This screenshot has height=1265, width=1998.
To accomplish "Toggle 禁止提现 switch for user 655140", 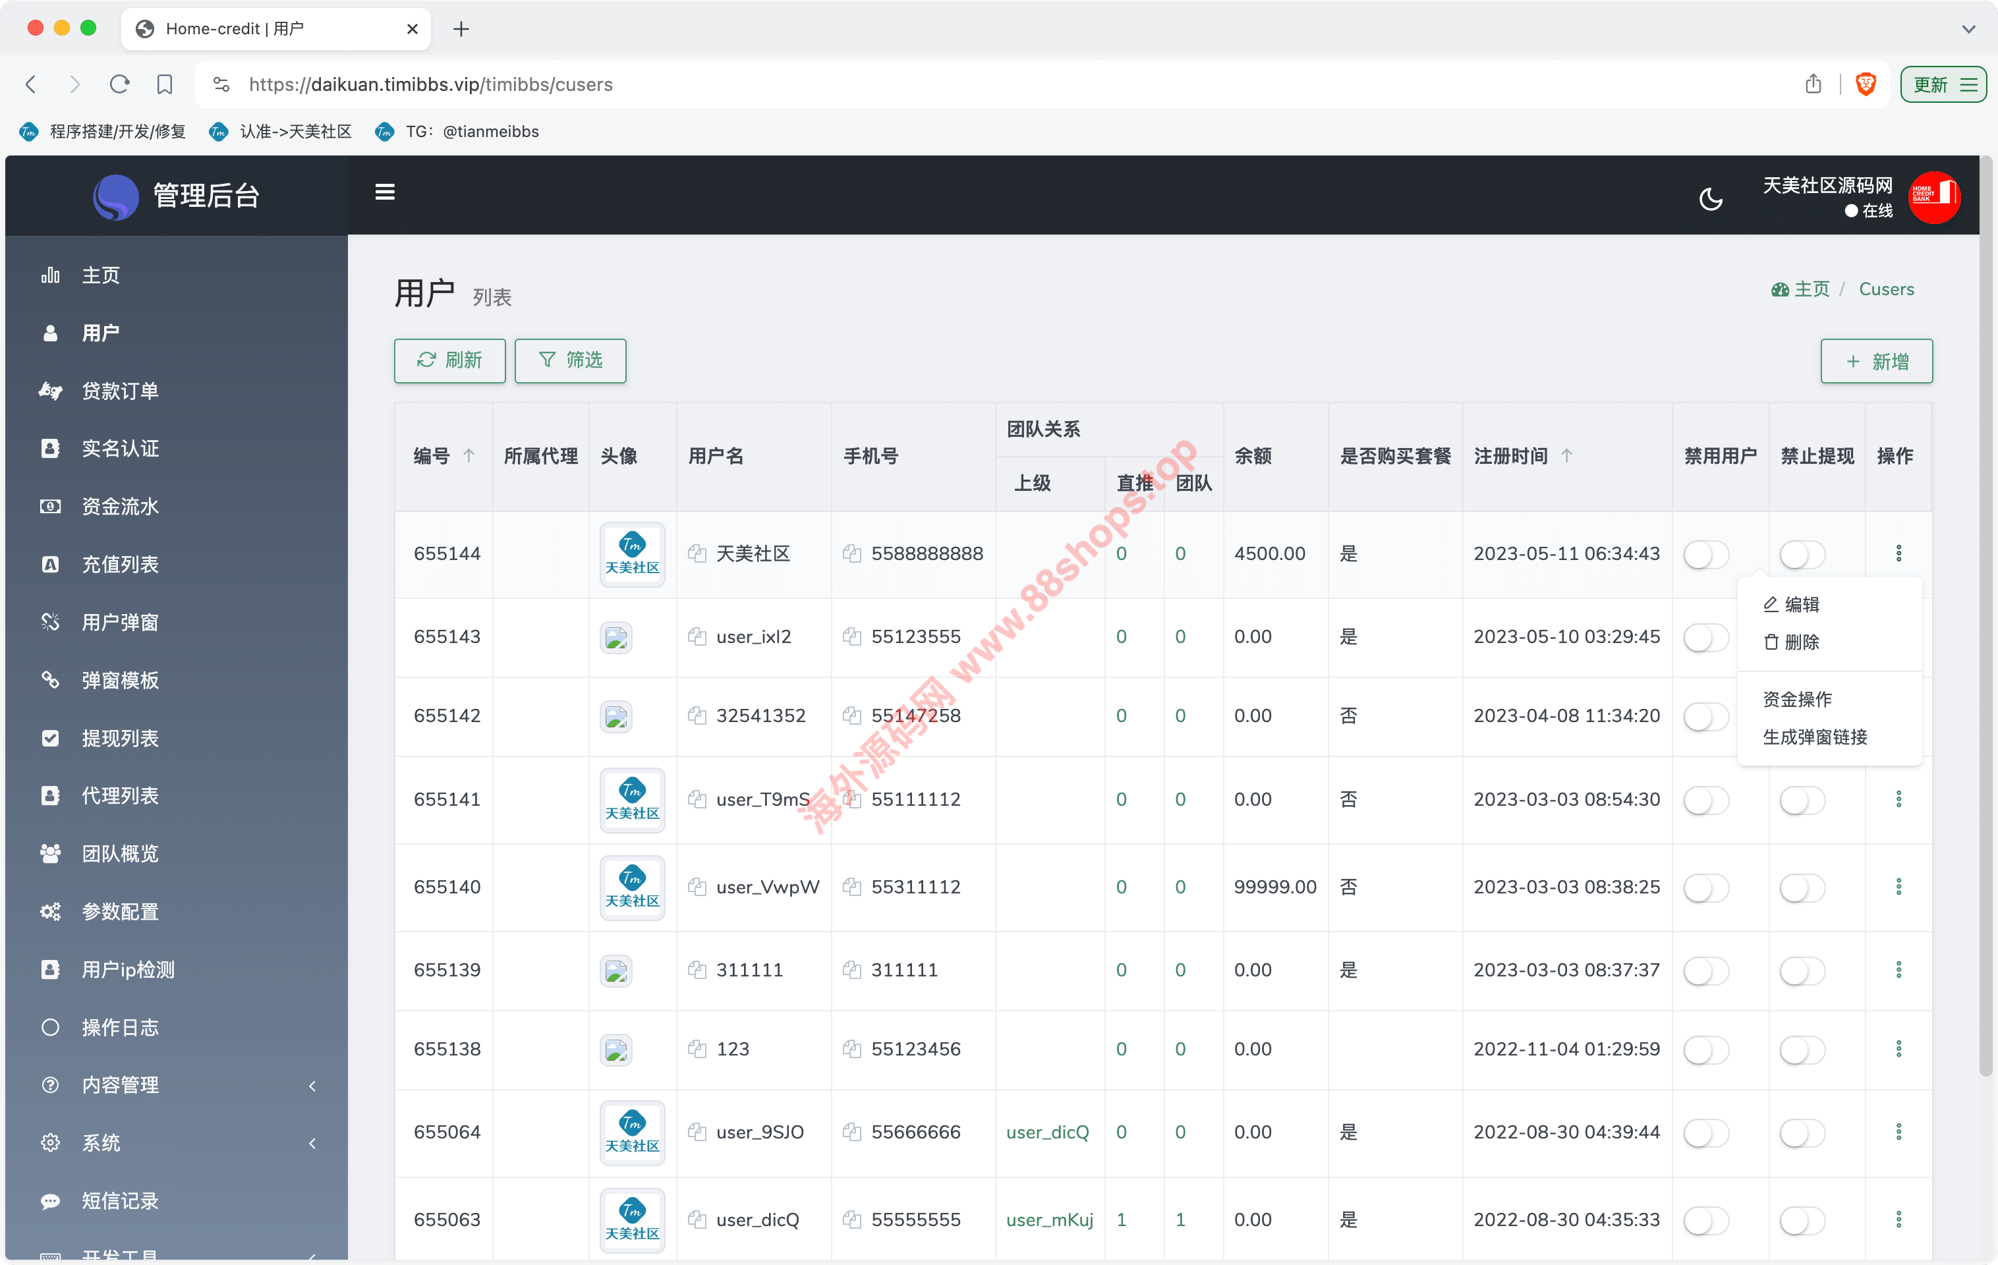I will [1802, 887].
